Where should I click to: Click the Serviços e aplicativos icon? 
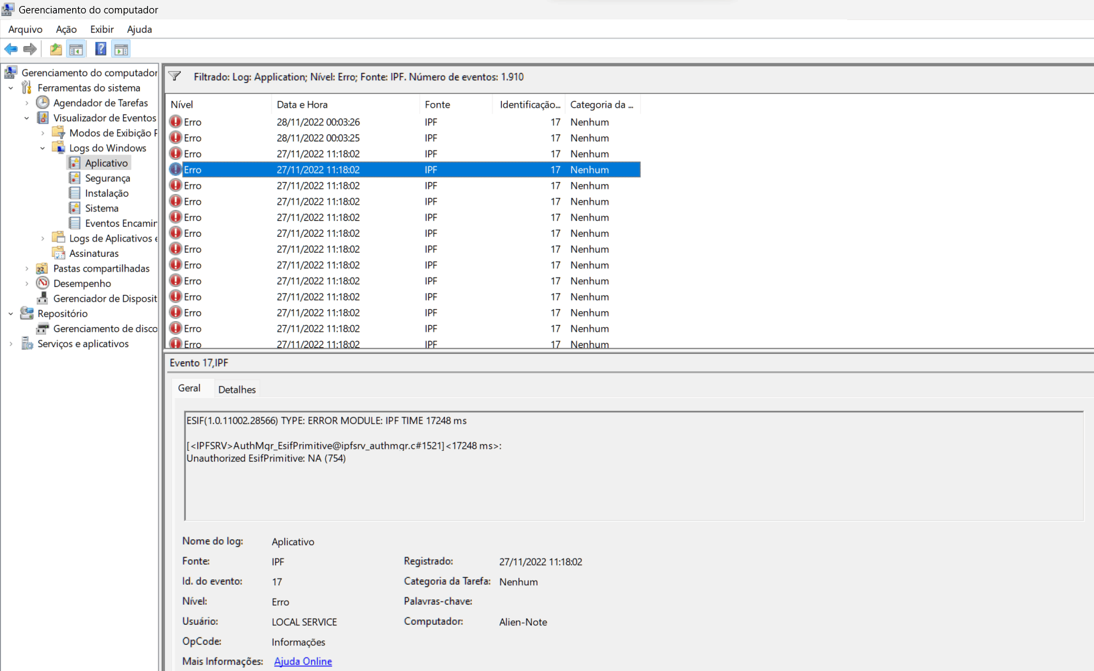click(x=27, y=343)
